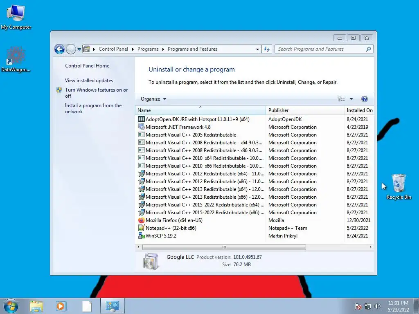Click the Visual C++ 2012 (x64) installer icon
Image resolution: width=419 pixels, height=314 pixels.
141,173
